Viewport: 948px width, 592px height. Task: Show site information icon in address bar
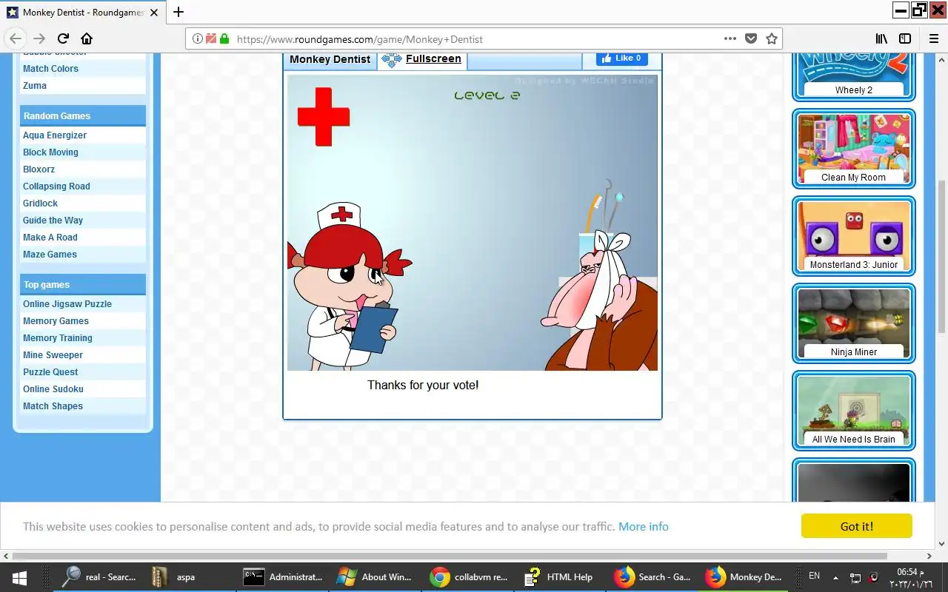coord(197,38)
